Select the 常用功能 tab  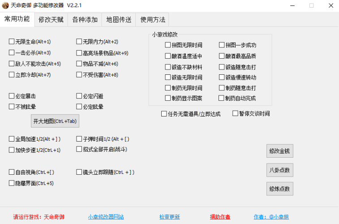coord(17,19)
